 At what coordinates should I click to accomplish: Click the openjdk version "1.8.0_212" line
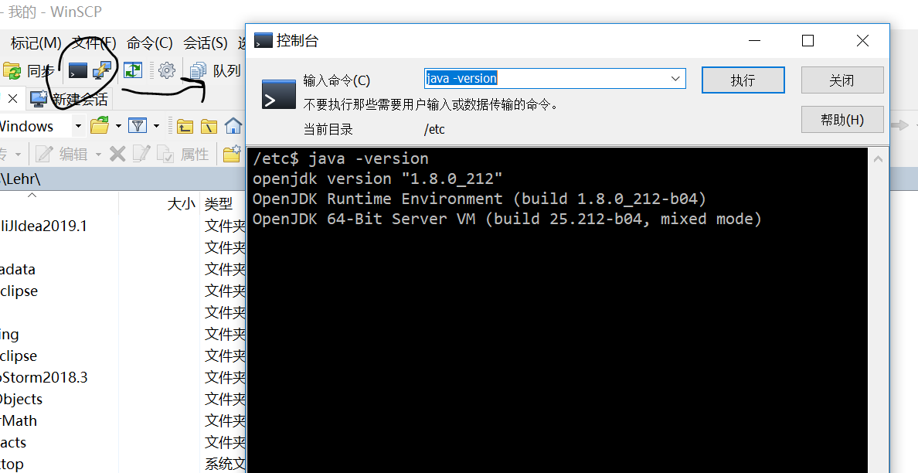click(378, 179)
